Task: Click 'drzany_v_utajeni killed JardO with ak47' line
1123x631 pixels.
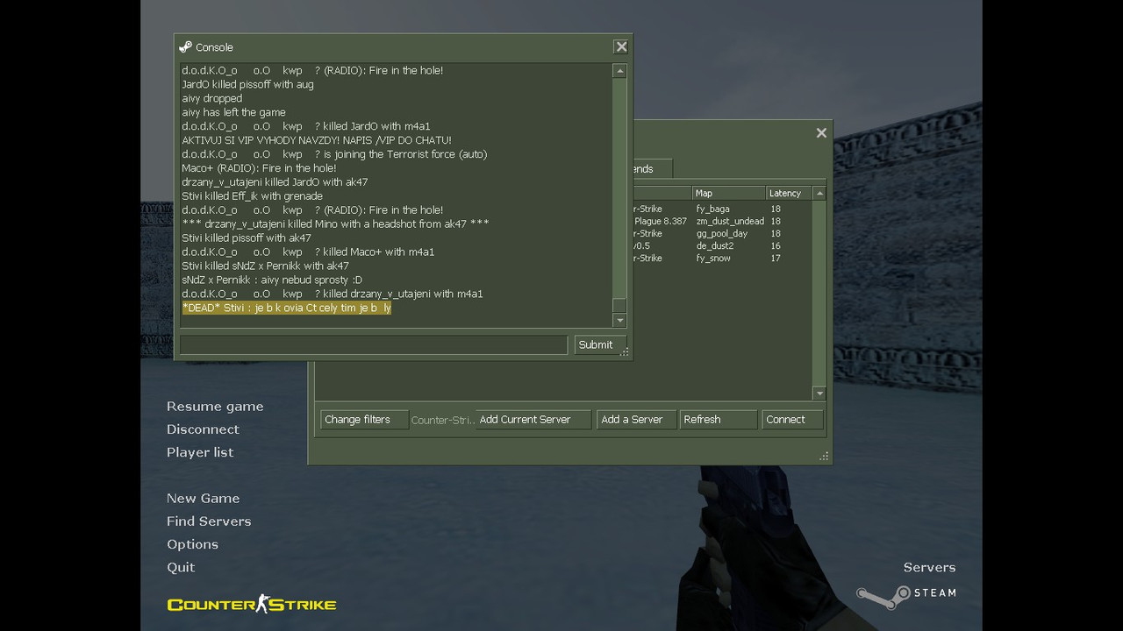Action: pyautogui.click(x=275, y=182)
